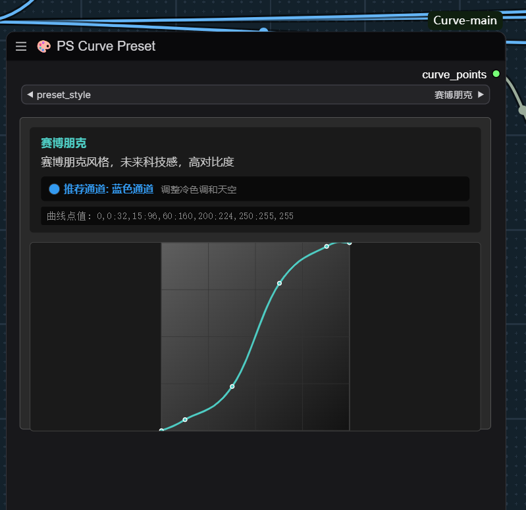Viewport: 526px width, 510px height.
Task: Open the node hamburger menu
Action: coord(21,46)
